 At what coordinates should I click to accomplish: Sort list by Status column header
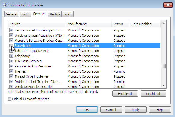(120, 24)
